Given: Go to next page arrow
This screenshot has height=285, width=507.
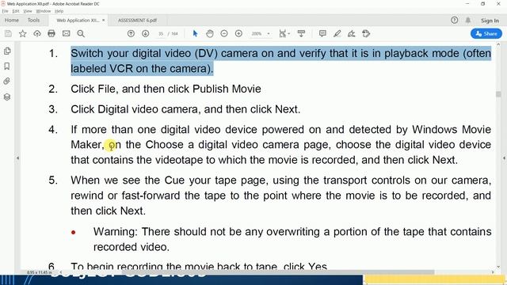Looking at the screenshot, I should pos(146,33).
